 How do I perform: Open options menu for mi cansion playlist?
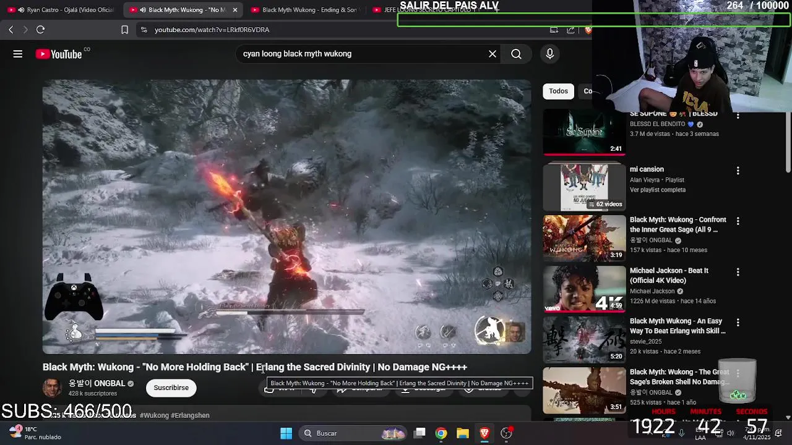tap(738, 170)
